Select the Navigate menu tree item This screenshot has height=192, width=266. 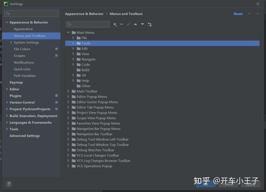[88, 59]
